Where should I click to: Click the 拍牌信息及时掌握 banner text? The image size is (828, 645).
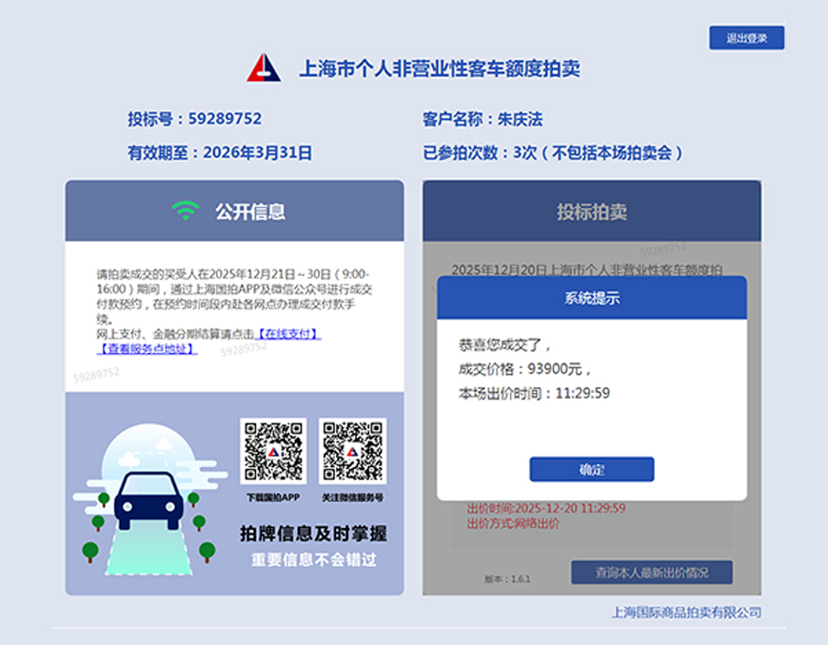tap(313, 535)
